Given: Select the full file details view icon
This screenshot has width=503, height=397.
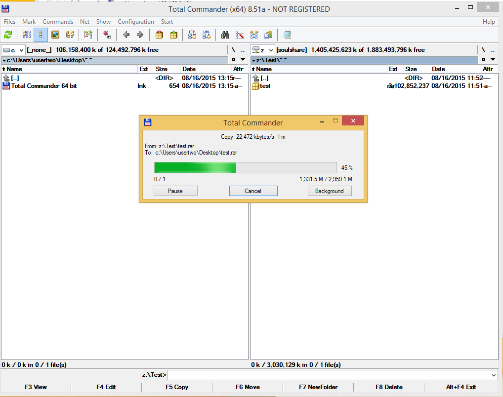Looking at the screenshot, I should [x=41, y=35].
